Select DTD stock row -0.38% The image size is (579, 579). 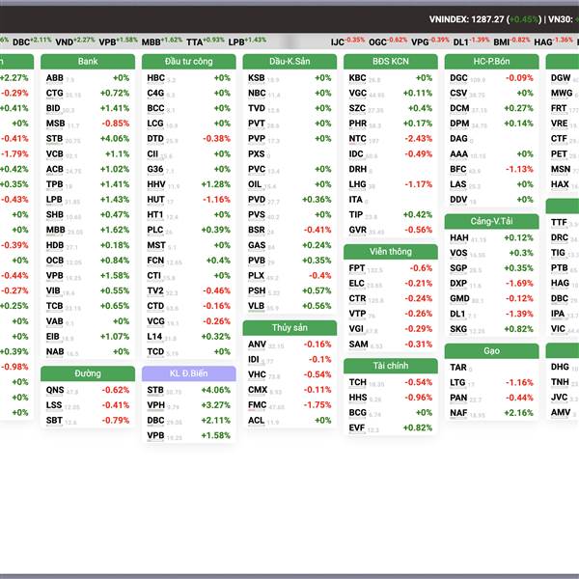click(189, 138)
